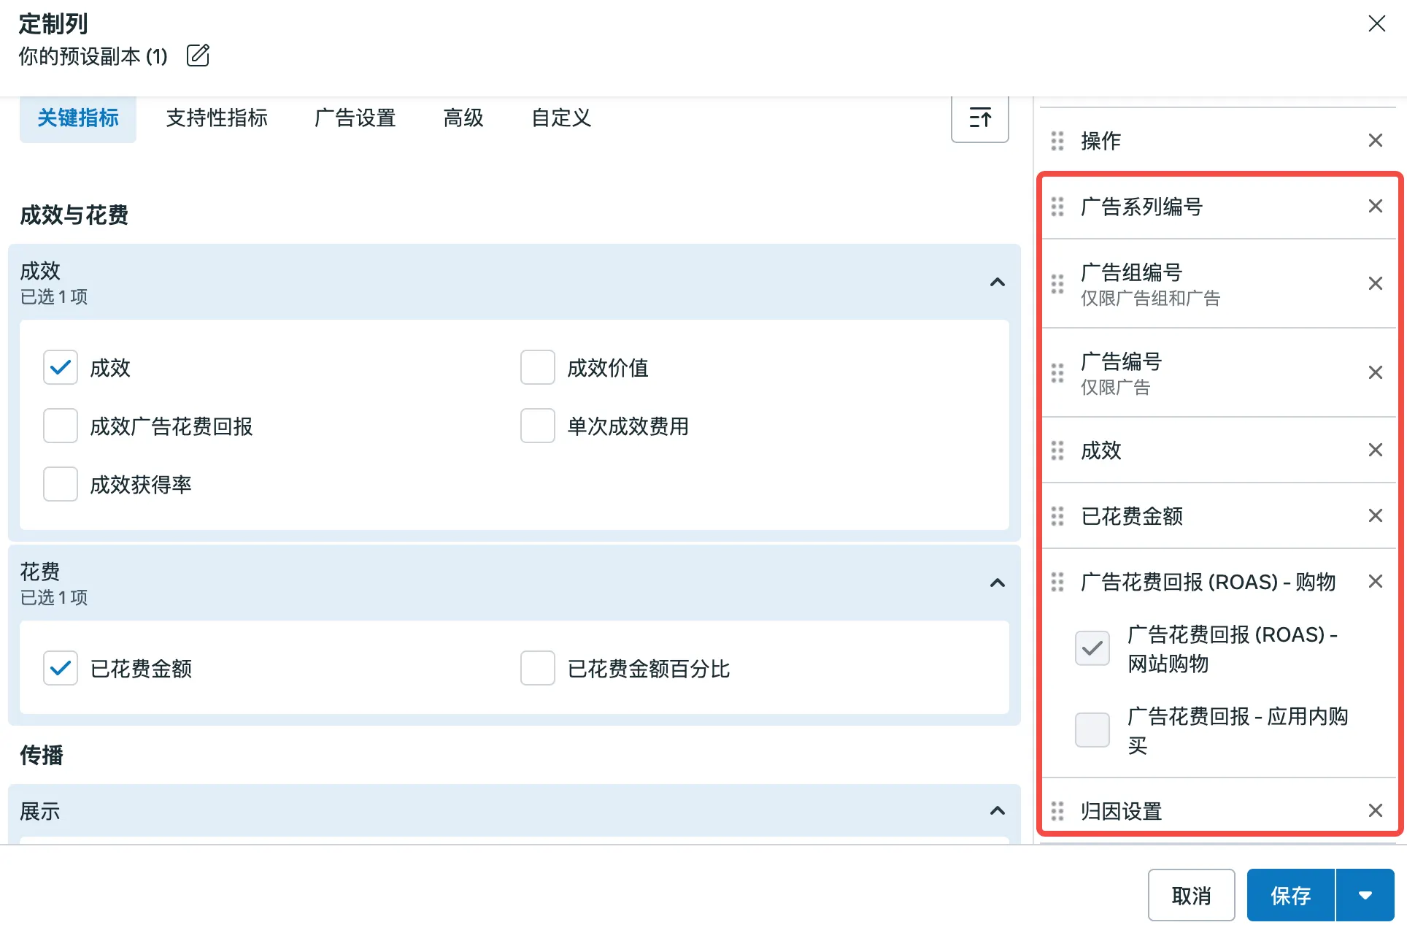The width and height of the screenshot is (1407, 933).
Task: Click 仅限广告组和广告 subtitle text
Action: pyautogui.click(x=1150, y=298)
